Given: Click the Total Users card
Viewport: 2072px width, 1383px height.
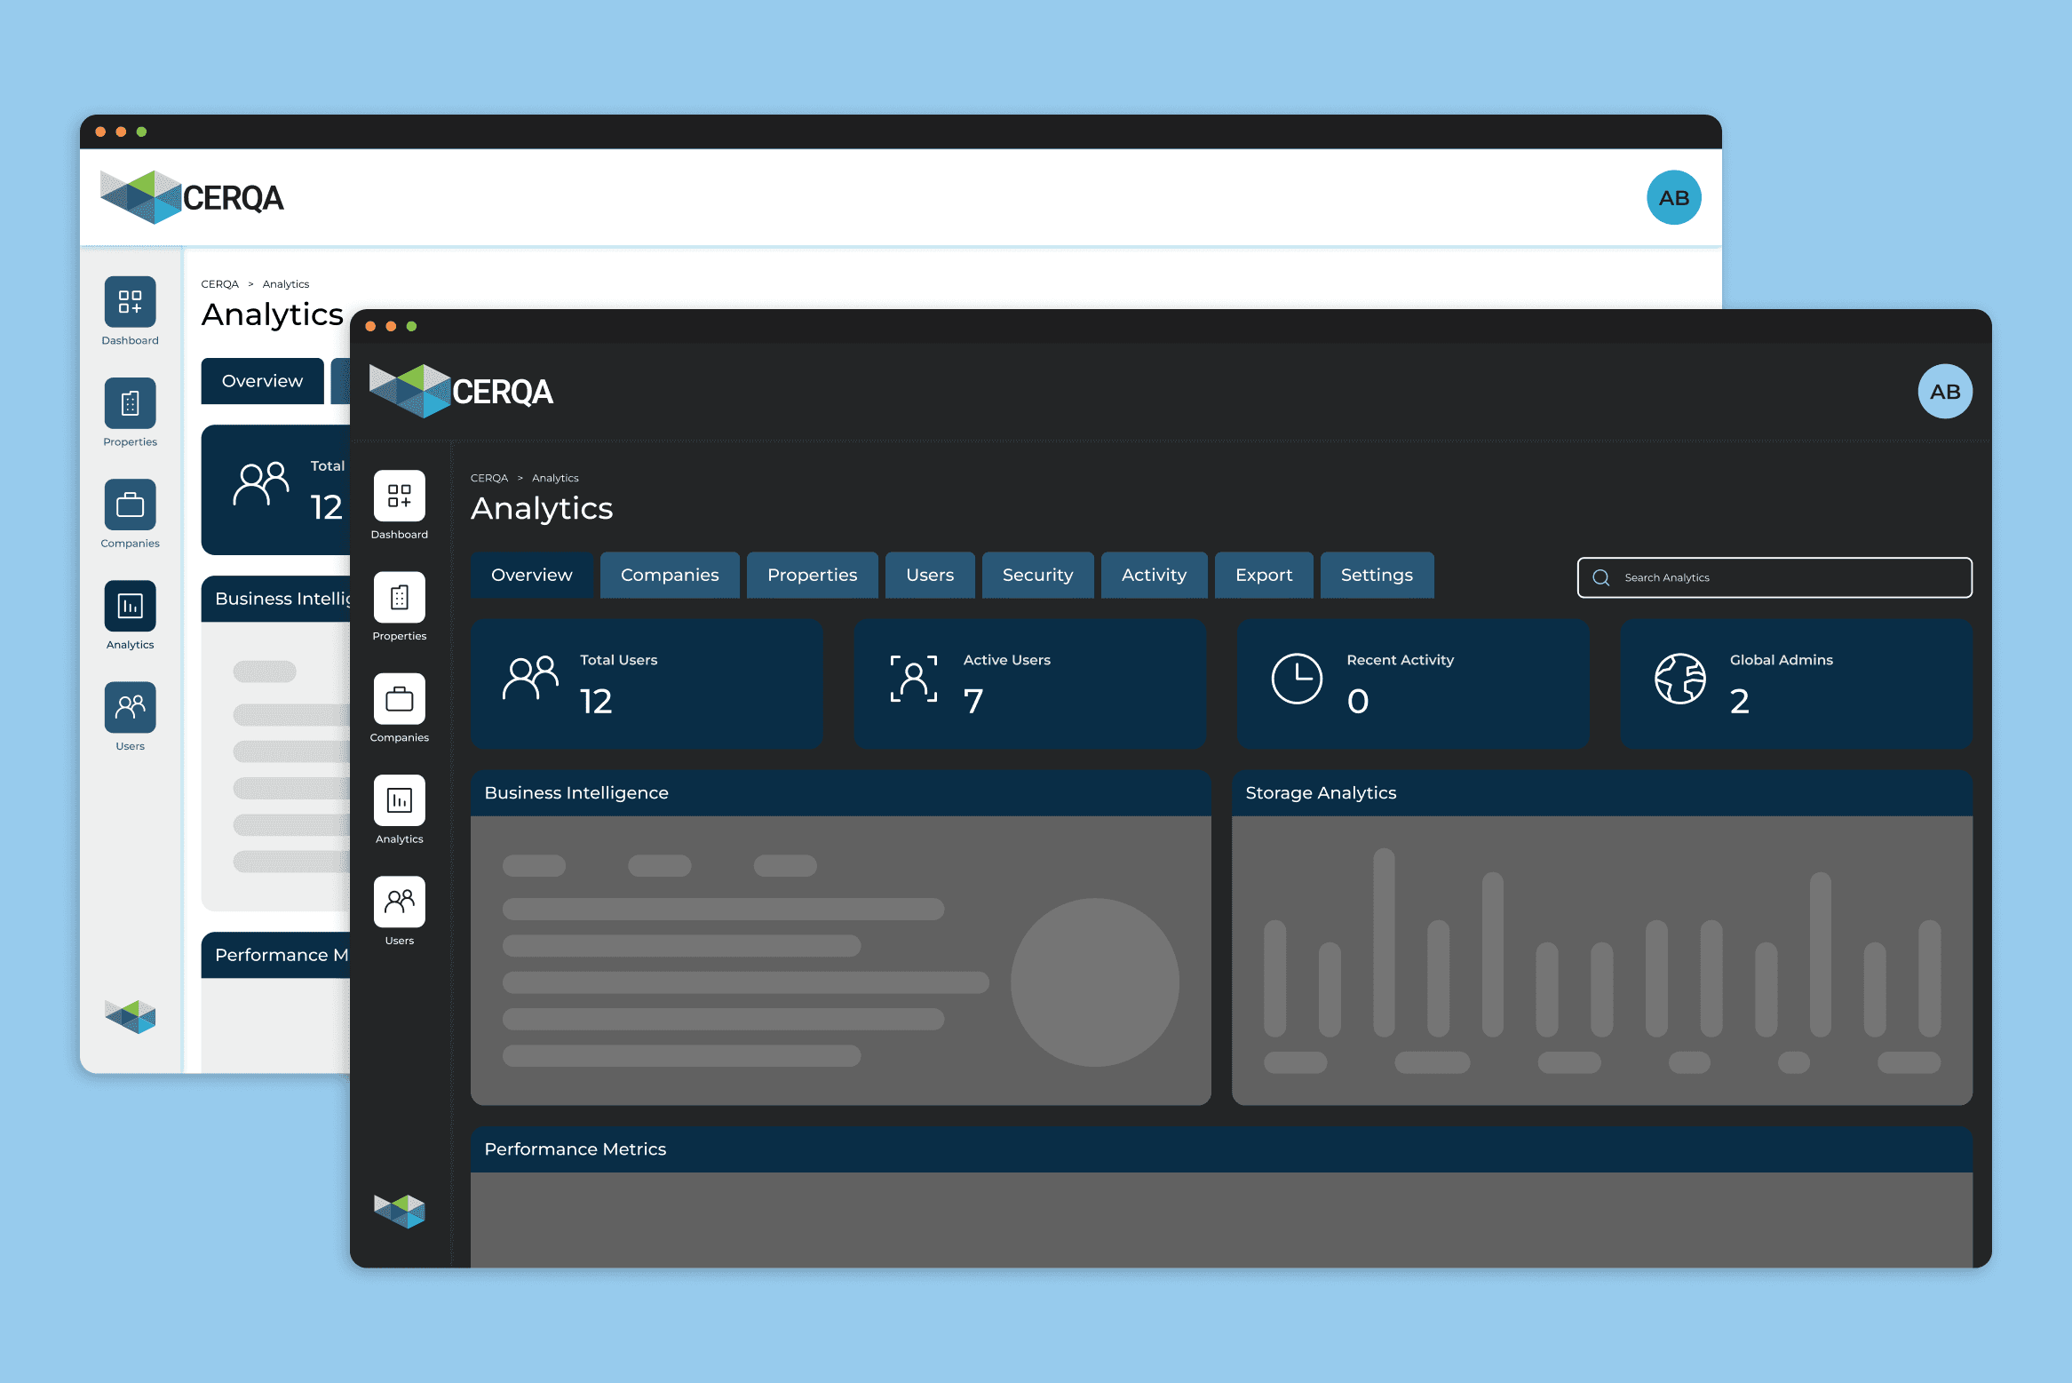Looking at the screenshot, I should coord(646,682).
